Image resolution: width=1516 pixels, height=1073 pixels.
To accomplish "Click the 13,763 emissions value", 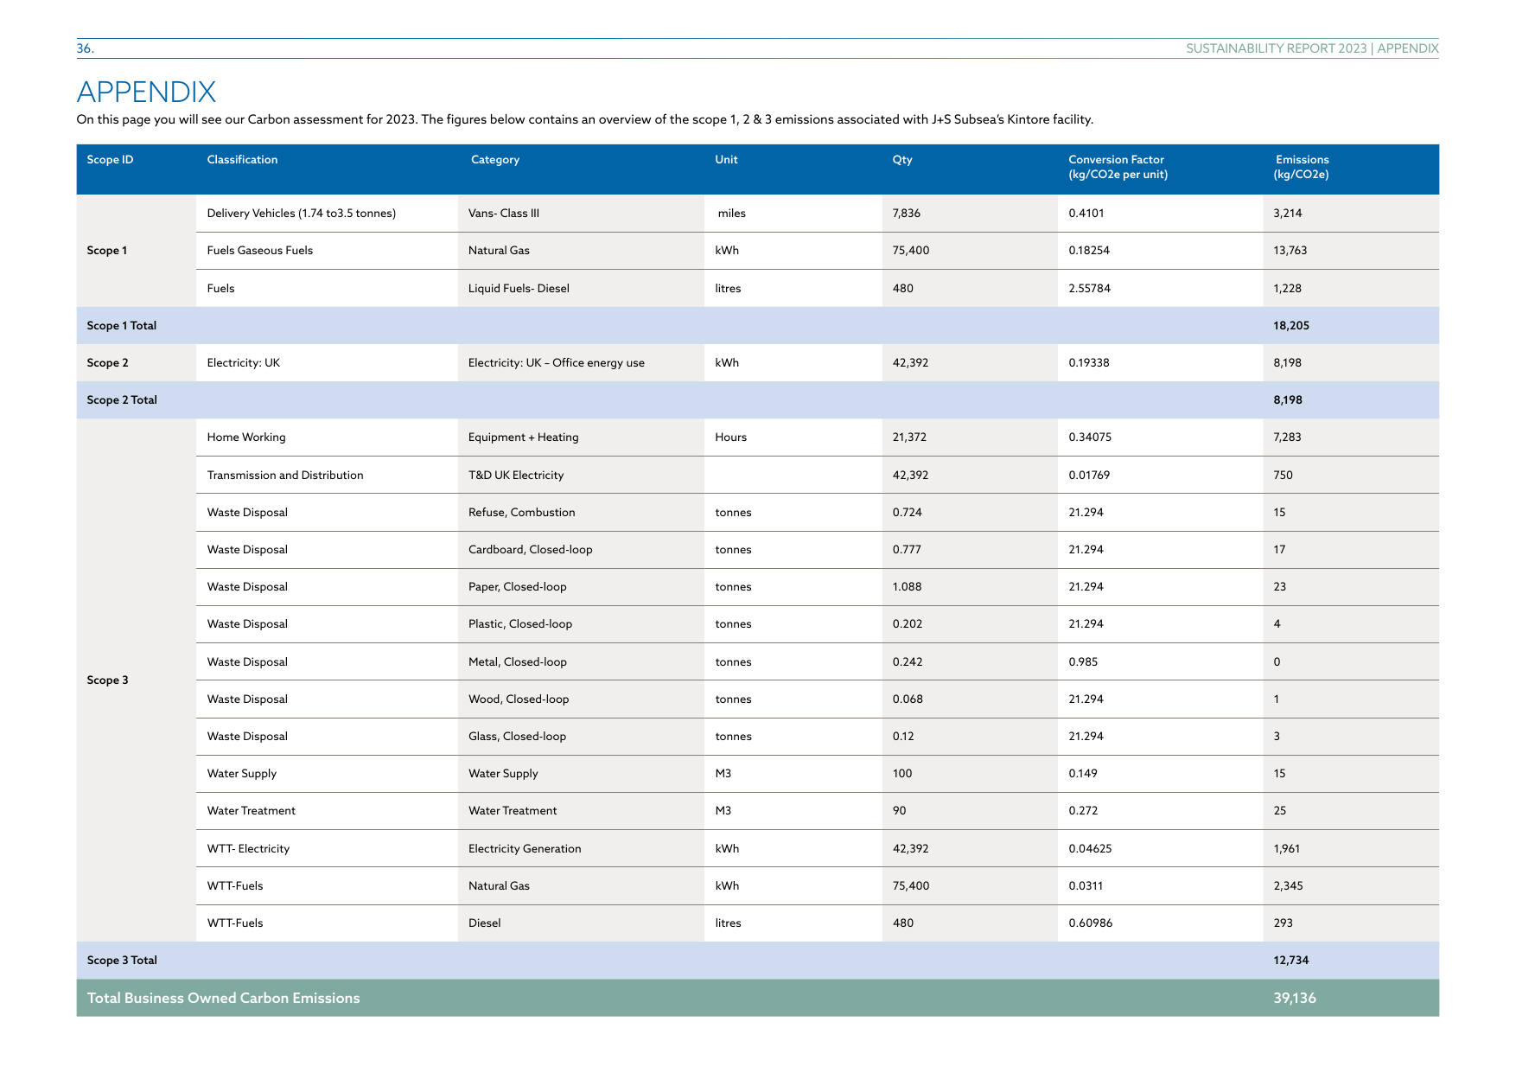I will pos(1290,251).
